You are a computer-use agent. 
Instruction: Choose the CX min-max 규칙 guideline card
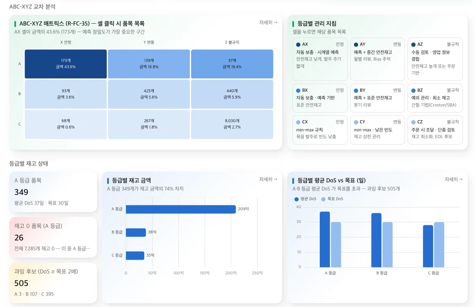(320, 129)
